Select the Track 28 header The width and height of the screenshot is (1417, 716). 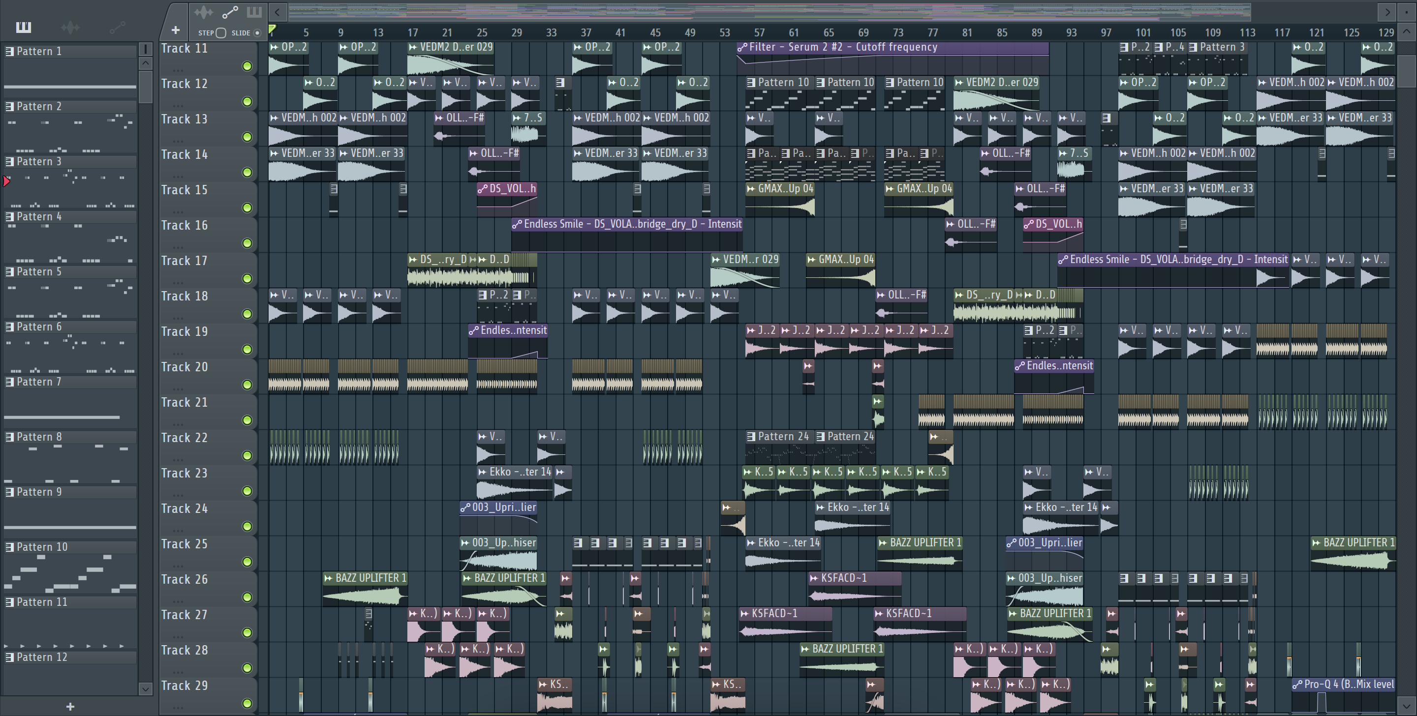pos(208,660)
